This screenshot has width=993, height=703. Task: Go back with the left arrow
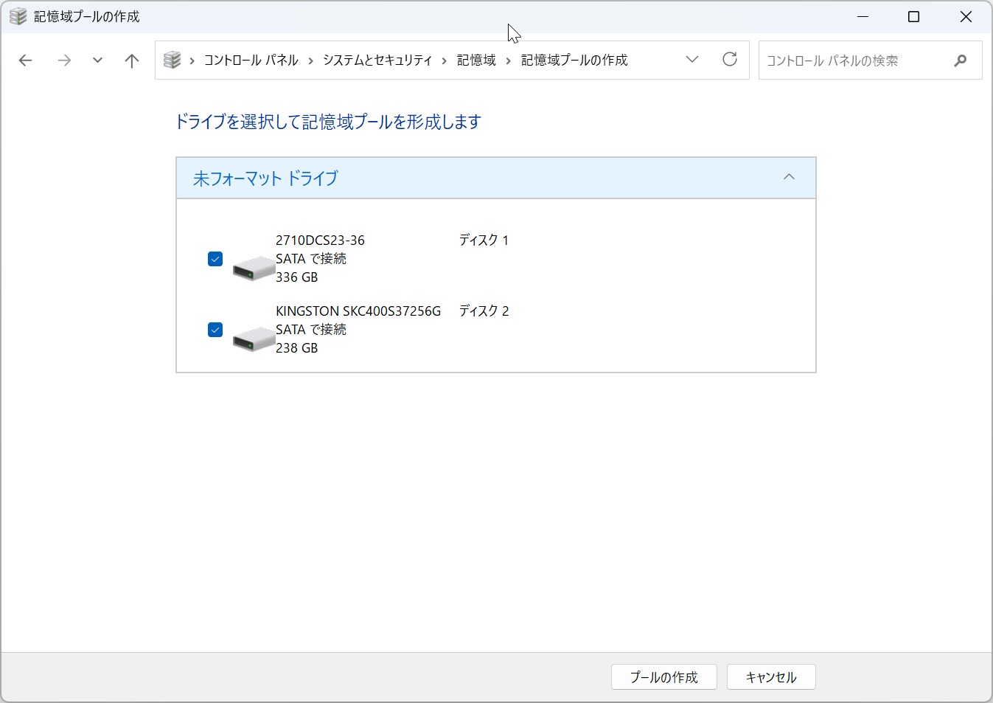point(26,60)
